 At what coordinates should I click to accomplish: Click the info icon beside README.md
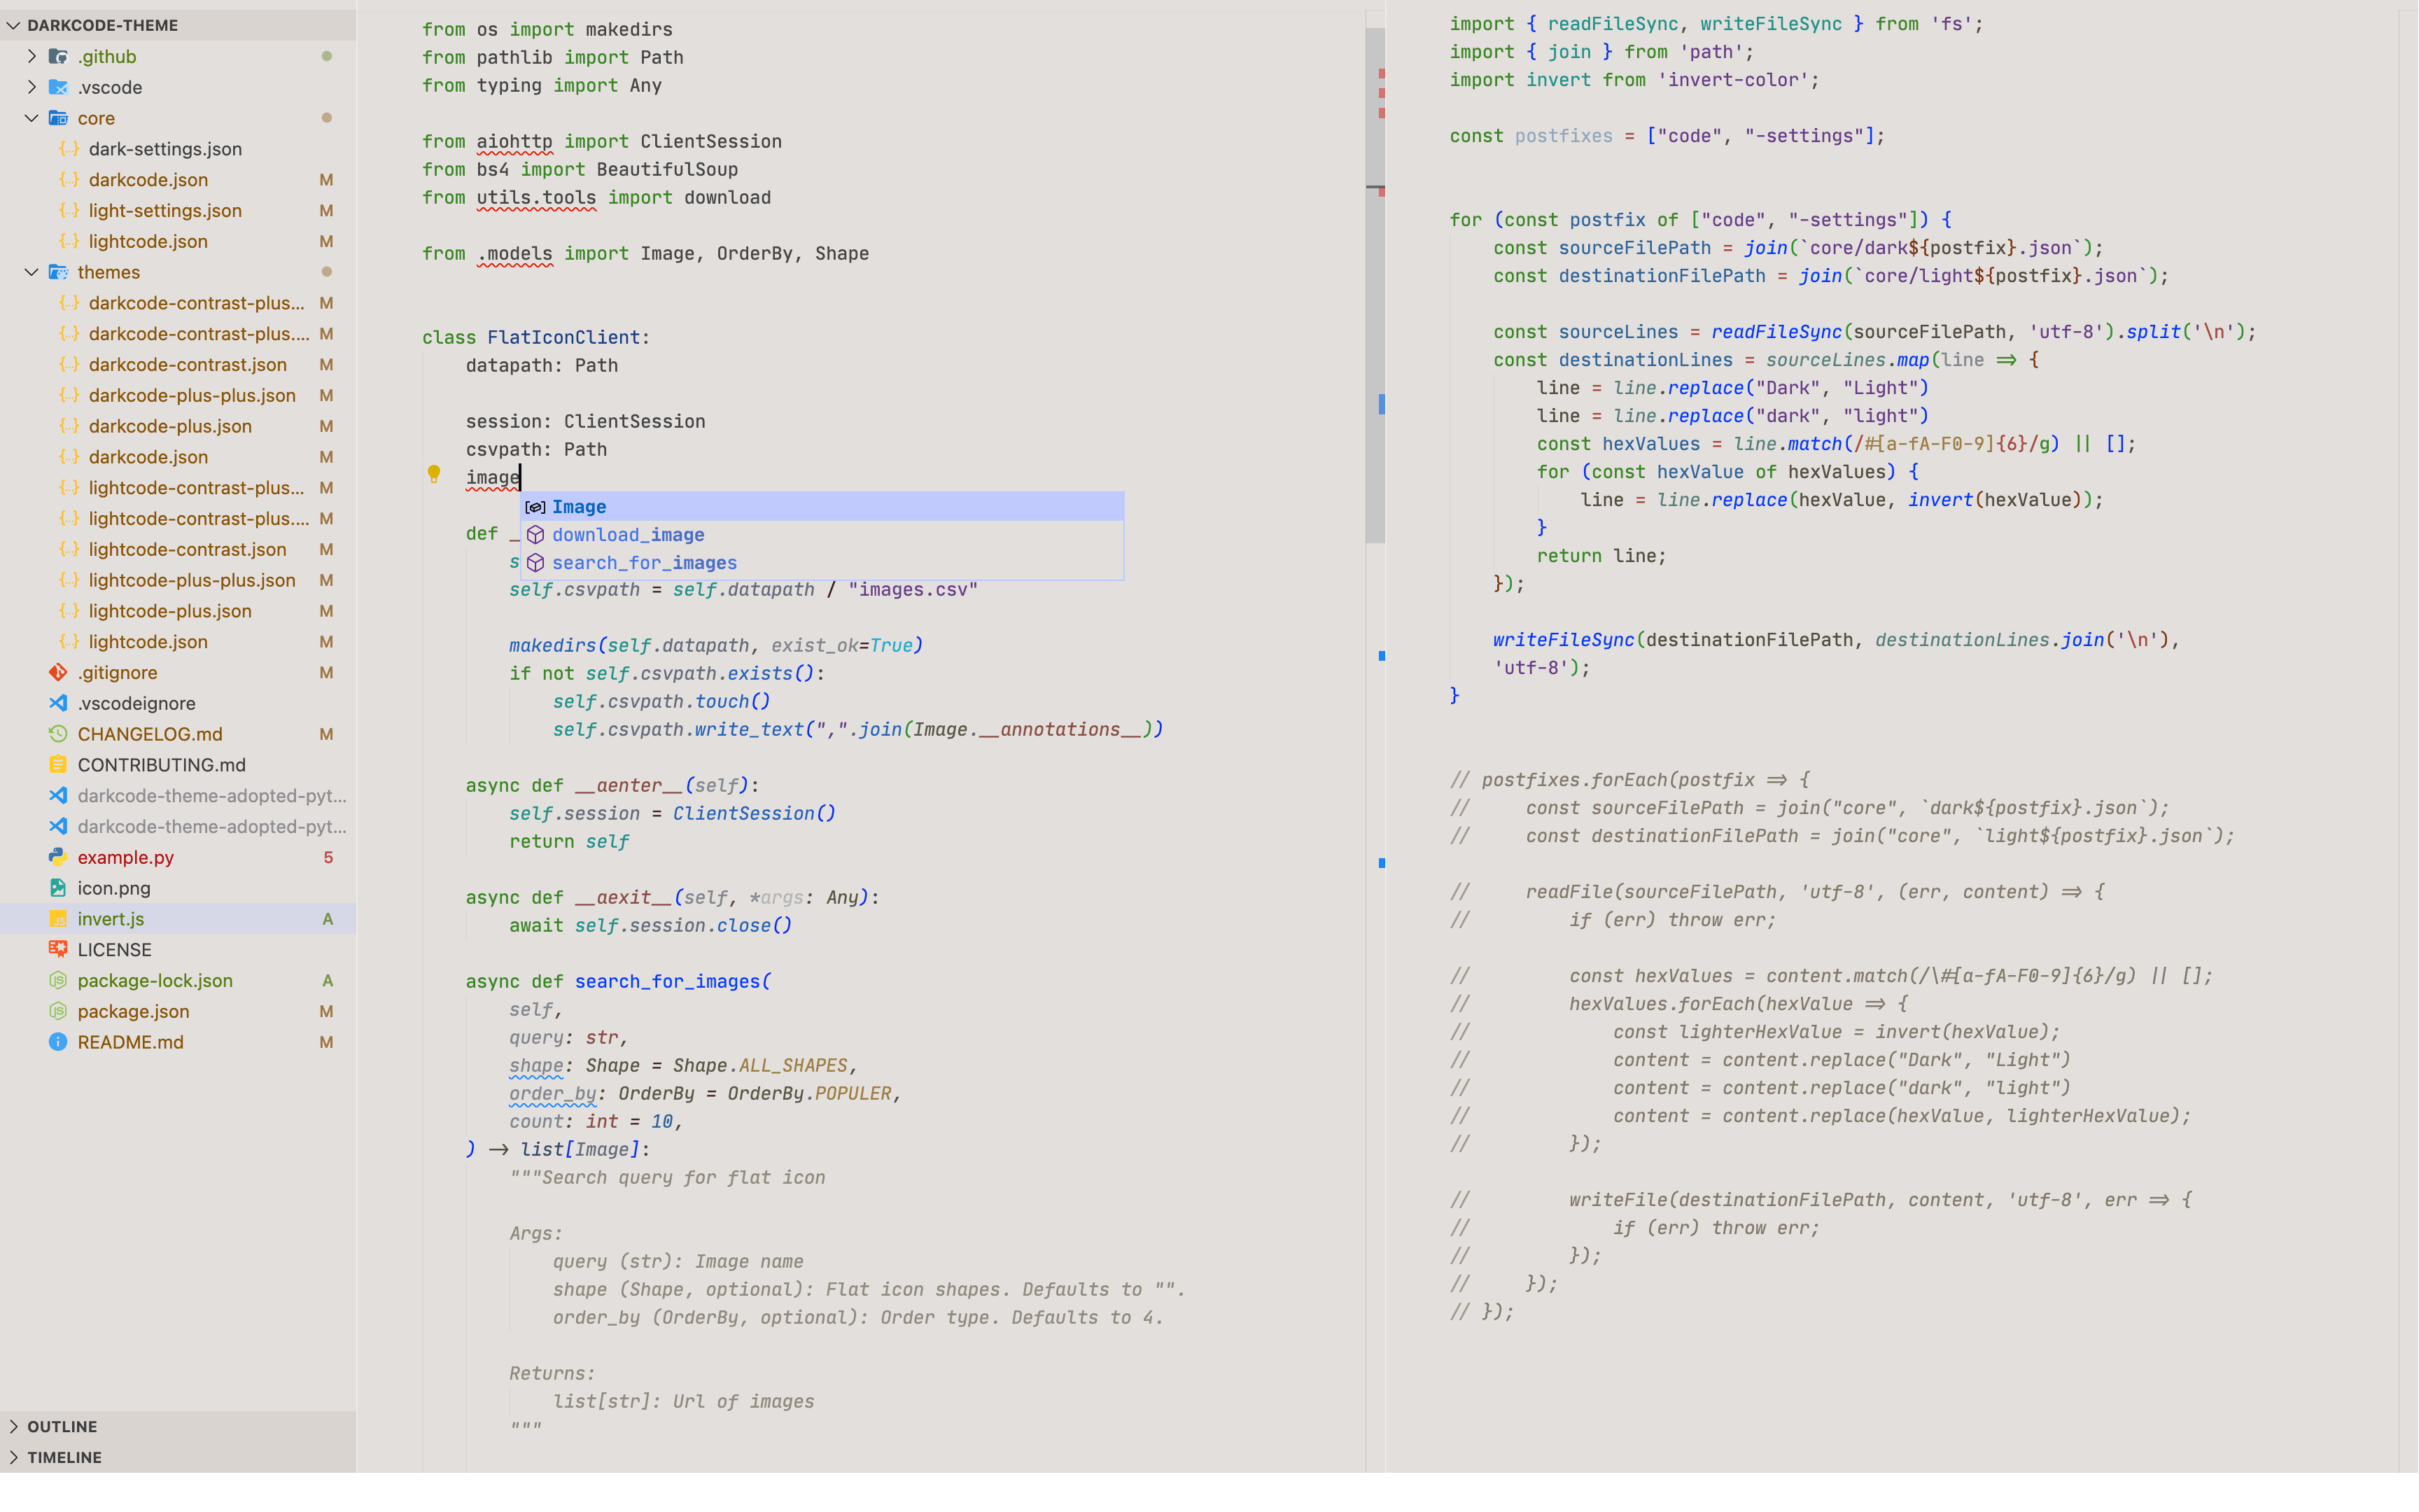pos(58,1042)
